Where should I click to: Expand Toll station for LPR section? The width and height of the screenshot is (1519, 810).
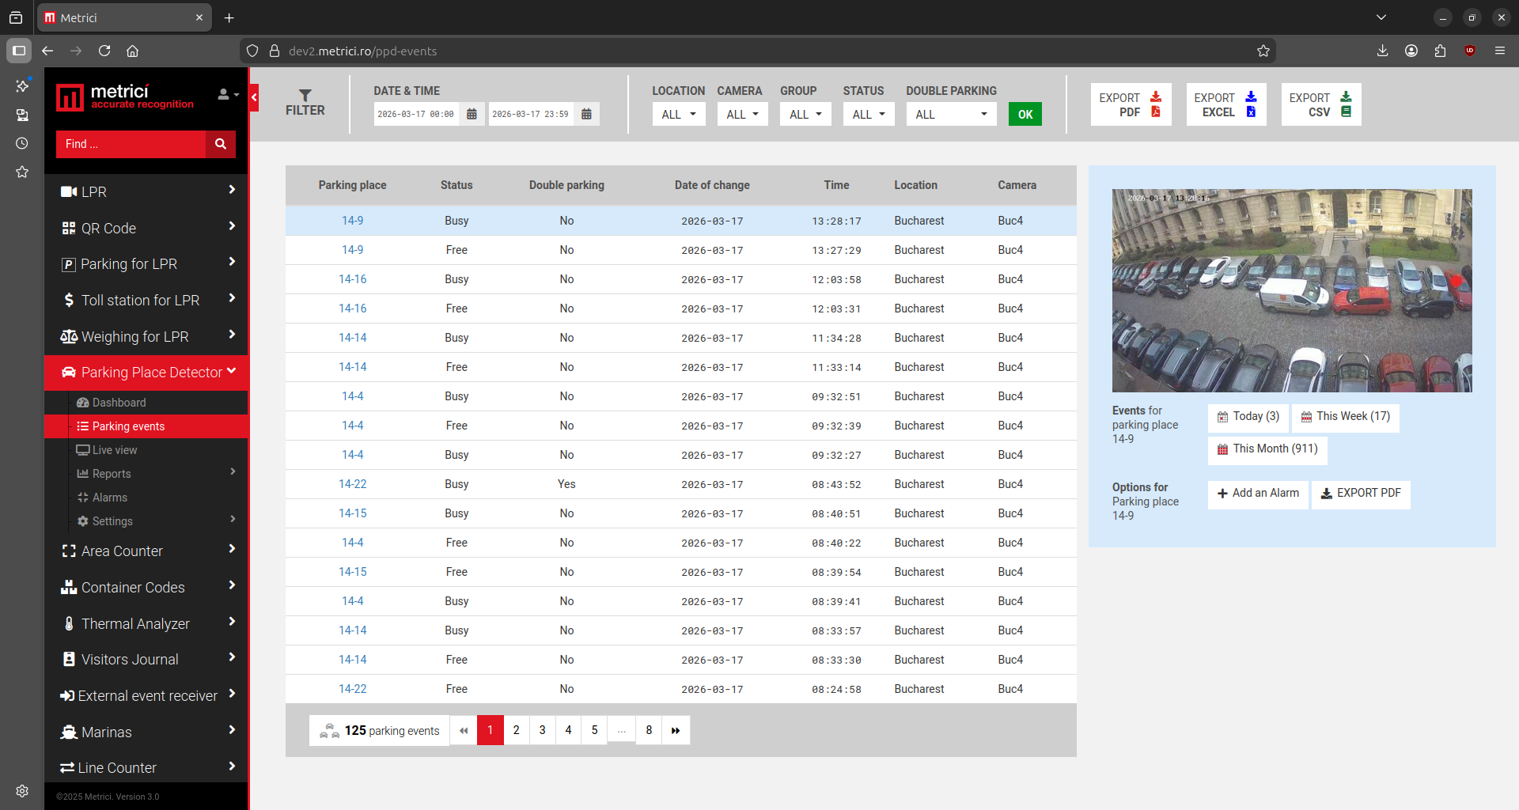coord(147,300)
